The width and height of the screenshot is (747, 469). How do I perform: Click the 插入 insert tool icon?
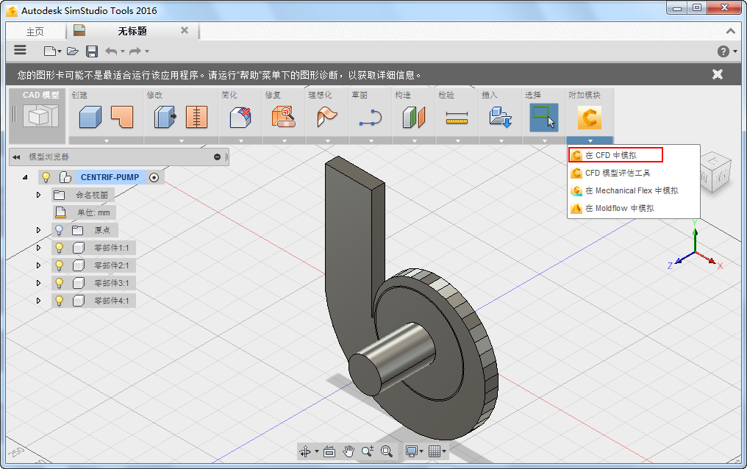click(x=500, y=117)
